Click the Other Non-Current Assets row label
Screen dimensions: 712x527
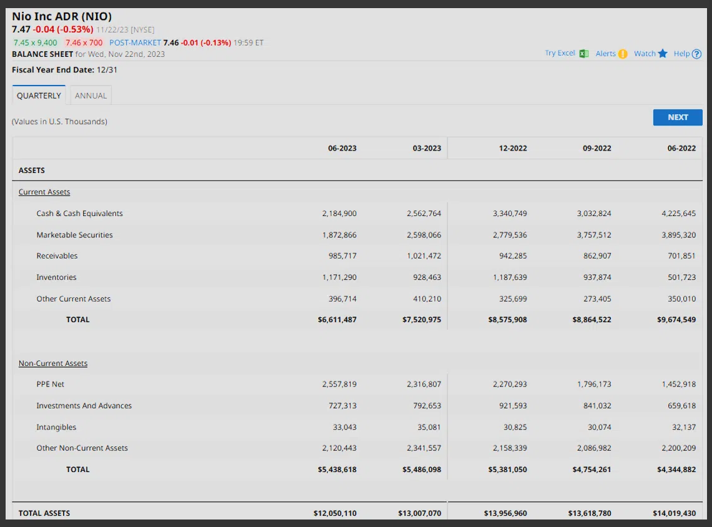point(82,448)
